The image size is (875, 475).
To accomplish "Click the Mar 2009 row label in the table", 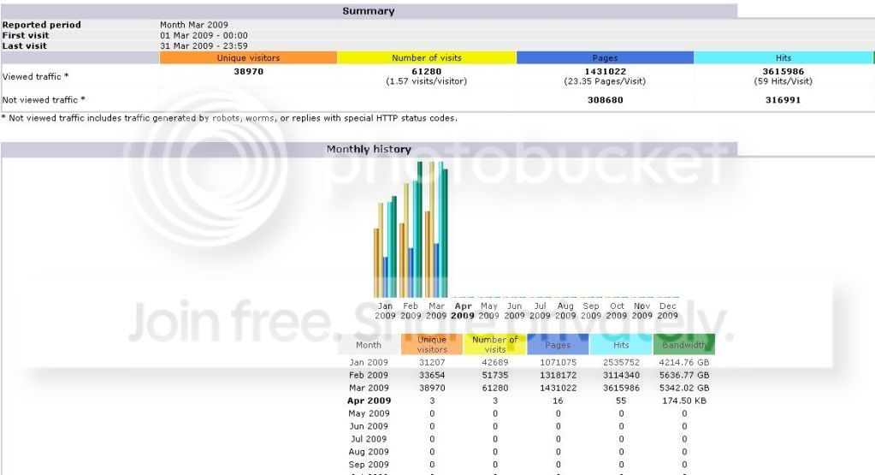I will point(369,388).
